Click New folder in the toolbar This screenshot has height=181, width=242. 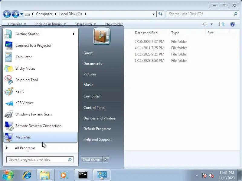[x=114, y=24]
